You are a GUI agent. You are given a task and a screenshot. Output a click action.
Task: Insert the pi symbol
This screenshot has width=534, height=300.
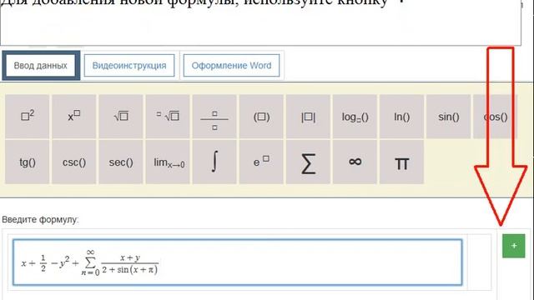[x=402, y=162]
